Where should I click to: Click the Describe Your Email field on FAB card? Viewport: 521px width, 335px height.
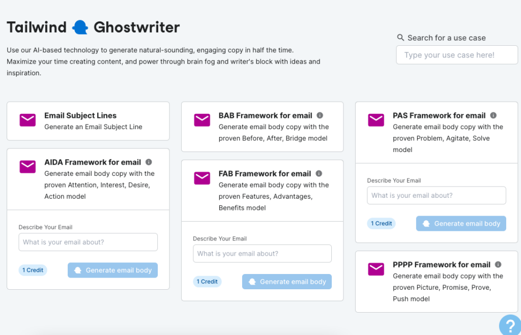(x=262, y=253)
